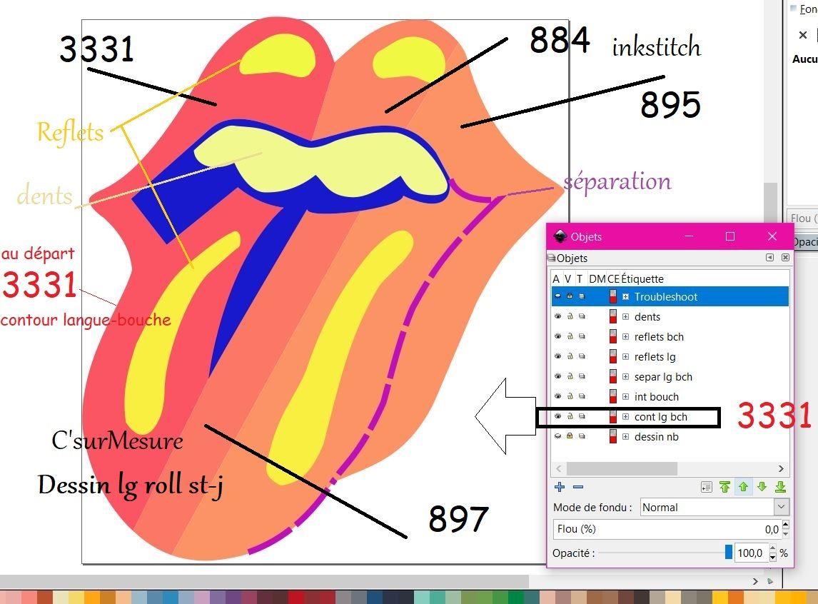Click the canvas horizontal scrollbar's right arrow

[755, 581]
